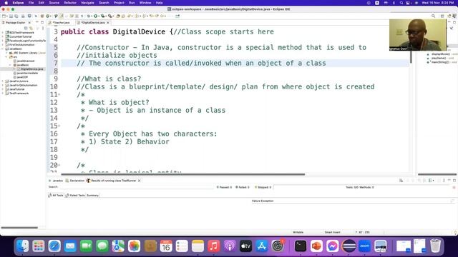Open the Navigate menu
Image resolution: width=458 pixels, height=257 pixels.
87,3
